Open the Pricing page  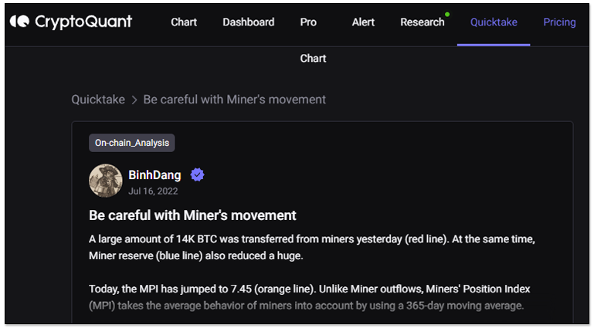[559, 22]
